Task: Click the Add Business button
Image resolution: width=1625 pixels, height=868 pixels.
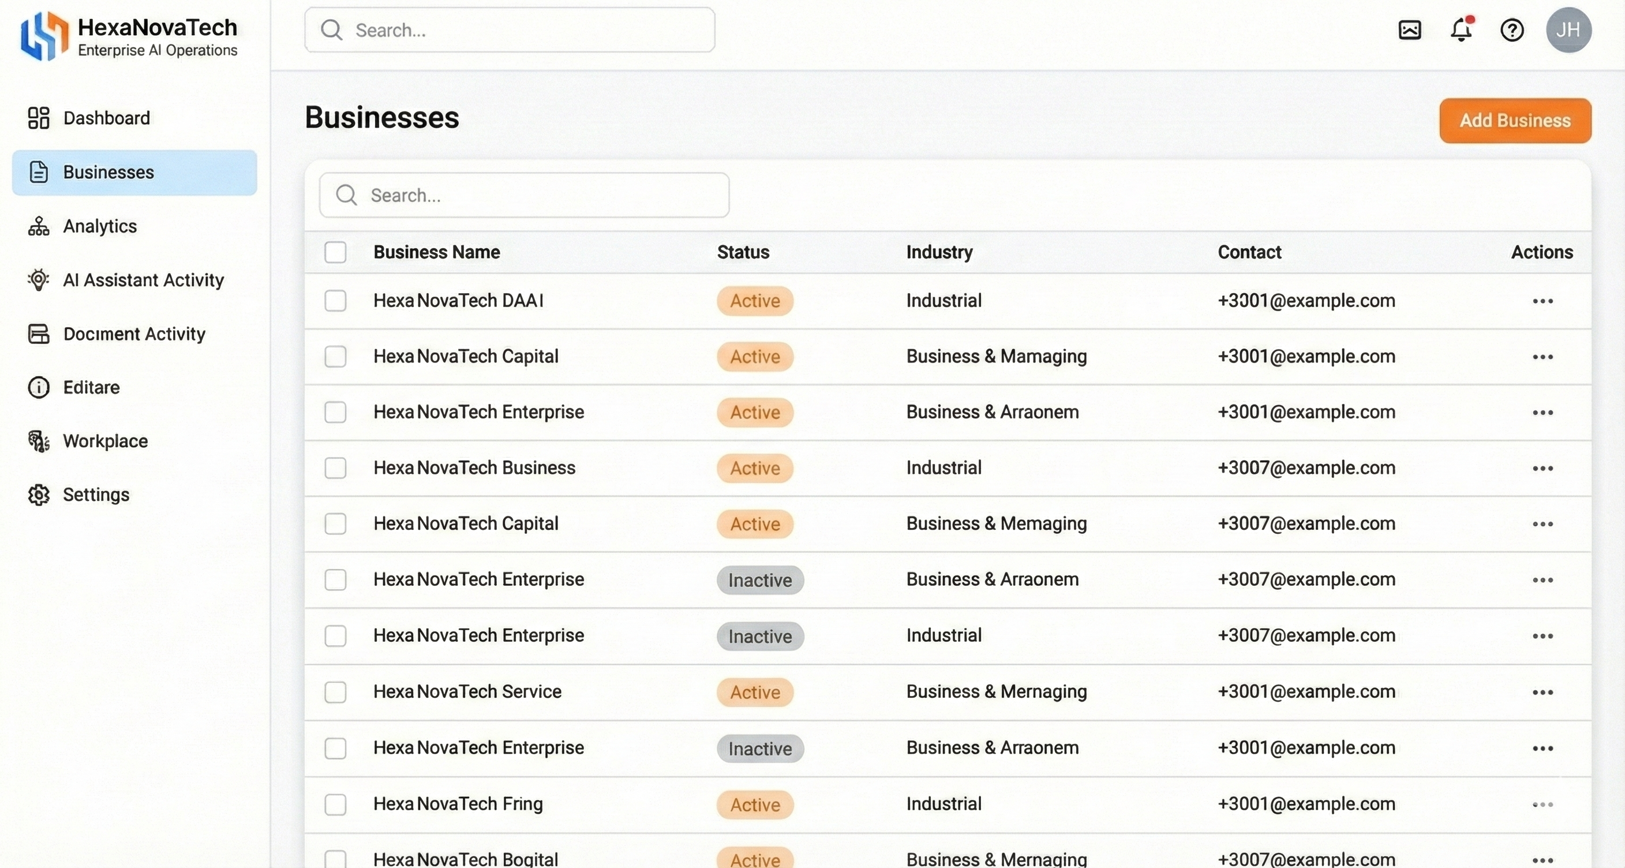Action: (1515, 121)
